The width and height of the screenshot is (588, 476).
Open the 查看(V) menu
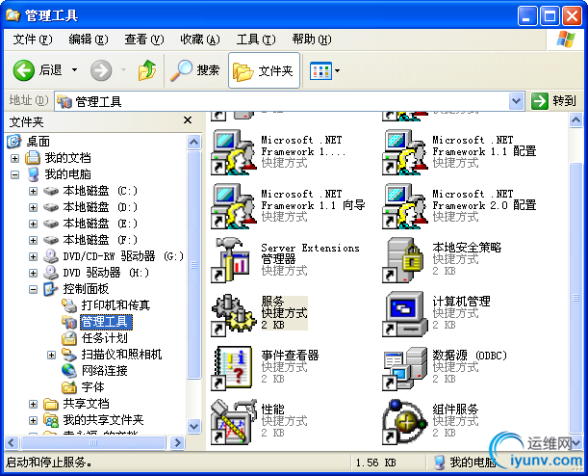click(x=144, y=40)
